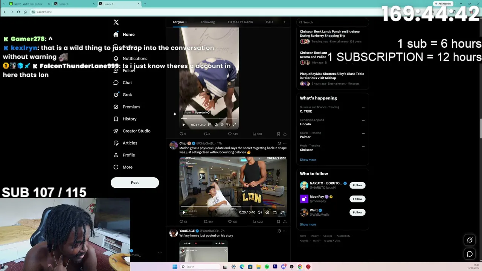Click the X logo in the sidebar
The height and width of the screenshot is (271, 482).
[116, 22]
